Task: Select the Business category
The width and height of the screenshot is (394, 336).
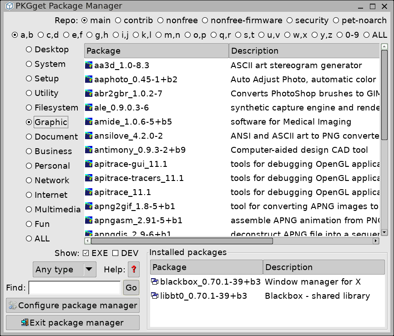Action: (49, 151)
